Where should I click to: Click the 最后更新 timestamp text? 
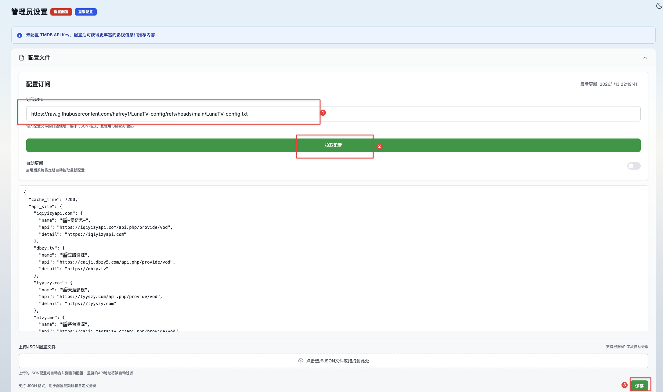coord(609,84)
